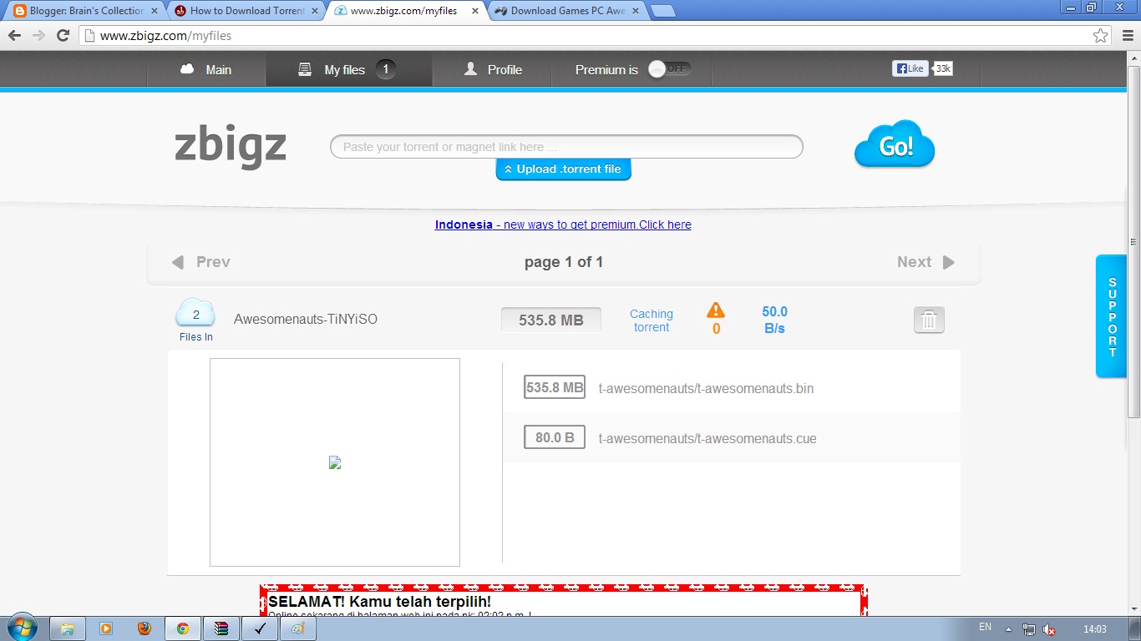This screenshot has height=641, width=1141.
Task: Click the 535.8 MB torrent size badge
Action: (x=551, y=320)
